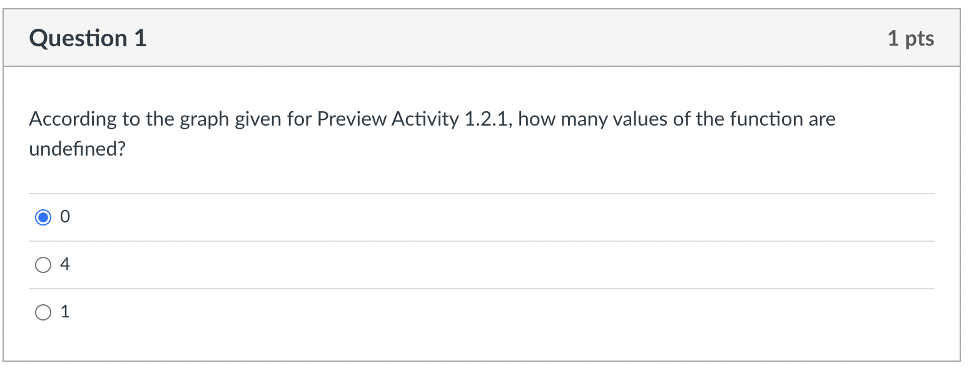Select the radio button for answer 1
Viewport: 969px width, 378px height.
click(x=43, y=312)
